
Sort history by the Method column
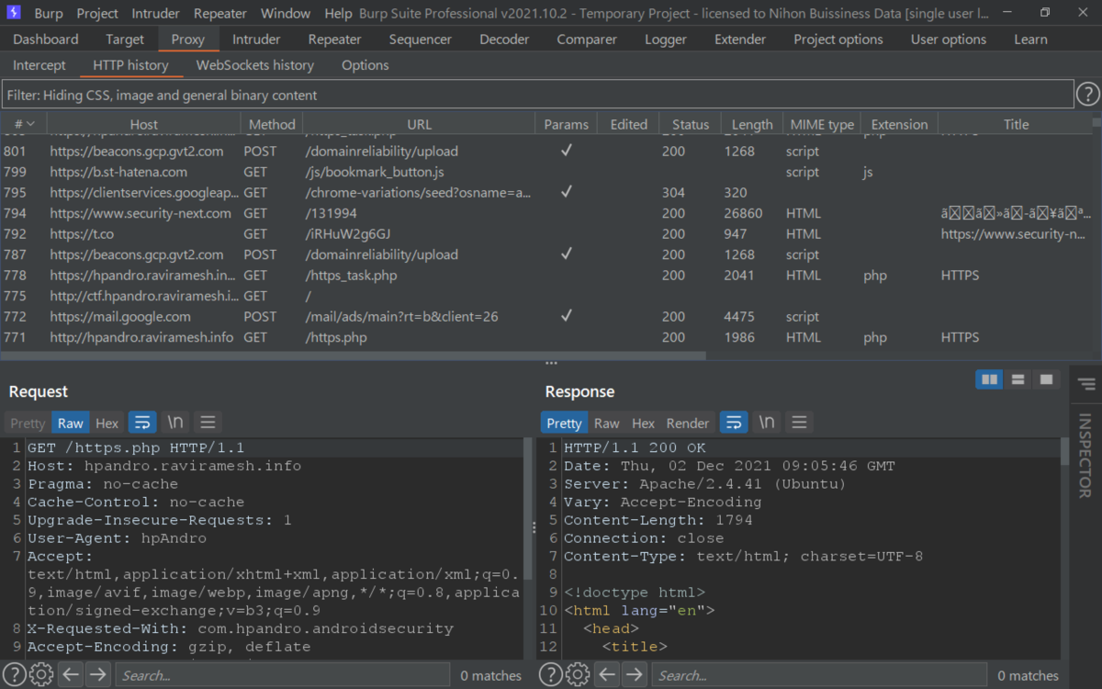point(272,124)
